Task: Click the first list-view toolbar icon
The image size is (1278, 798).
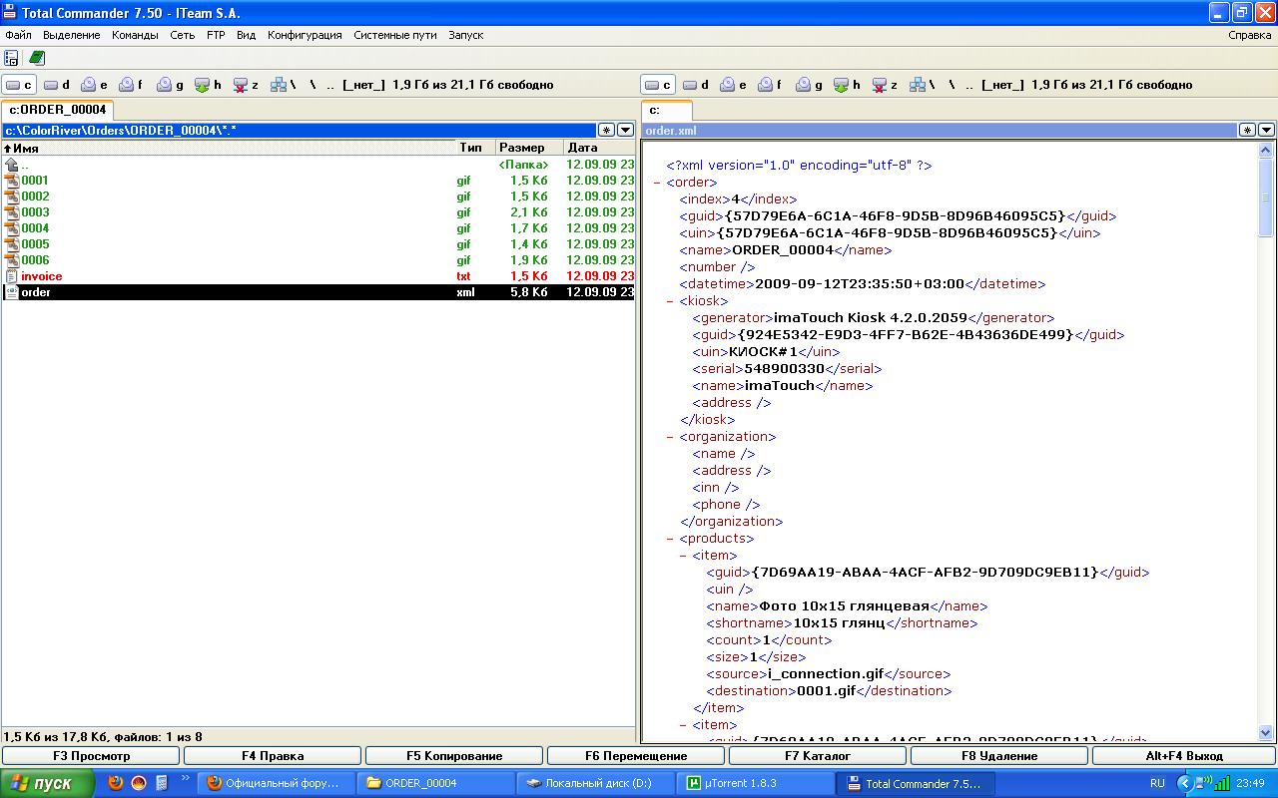Action: pyautogui.click(x=12, y=59)
